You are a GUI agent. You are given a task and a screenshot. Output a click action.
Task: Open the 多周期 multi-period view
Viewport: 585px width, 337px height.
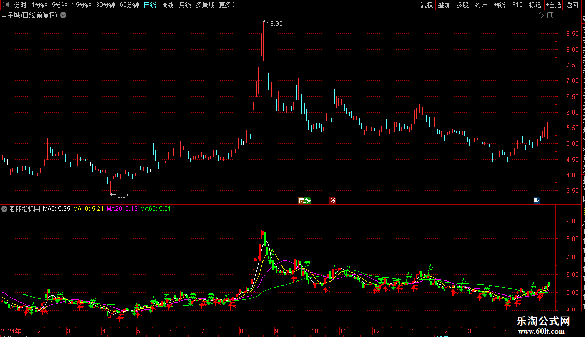[x=205, y=5]
